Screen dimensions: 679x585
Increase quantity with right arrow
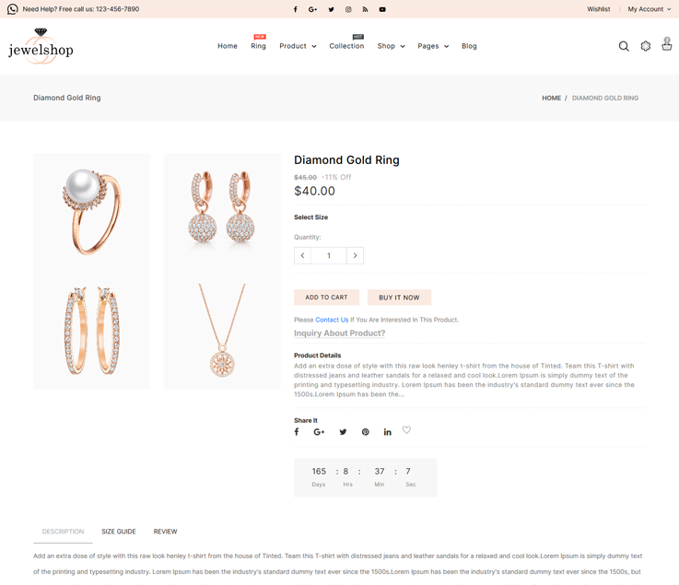[355, 255]
